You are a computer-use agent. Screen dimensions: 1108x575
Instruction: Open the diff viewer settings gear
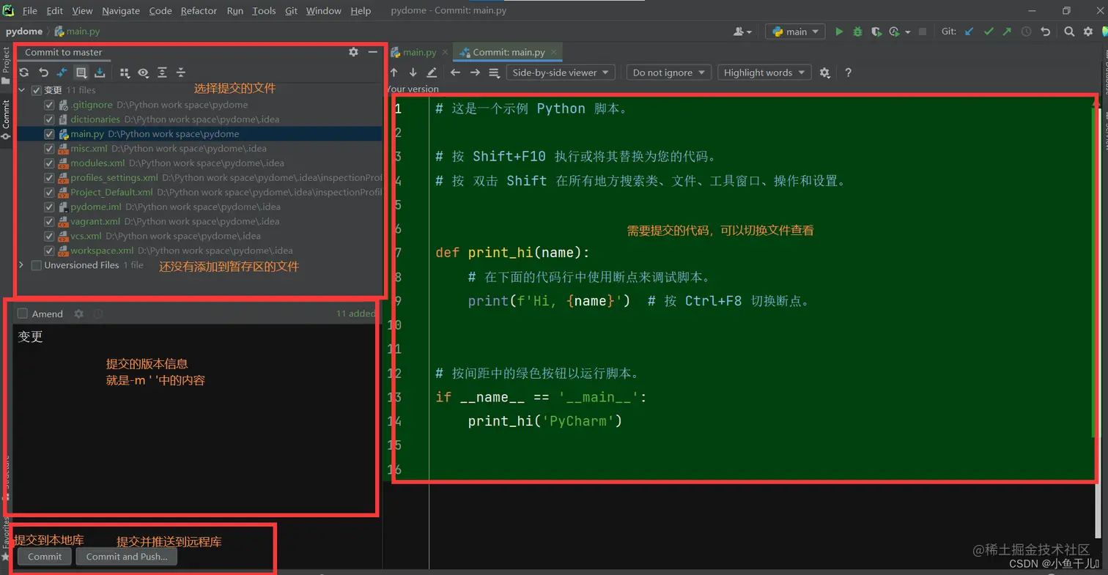(824, 73)
